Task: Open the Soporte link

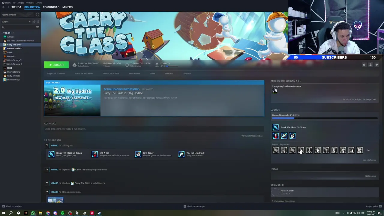Action: point(187,73)
